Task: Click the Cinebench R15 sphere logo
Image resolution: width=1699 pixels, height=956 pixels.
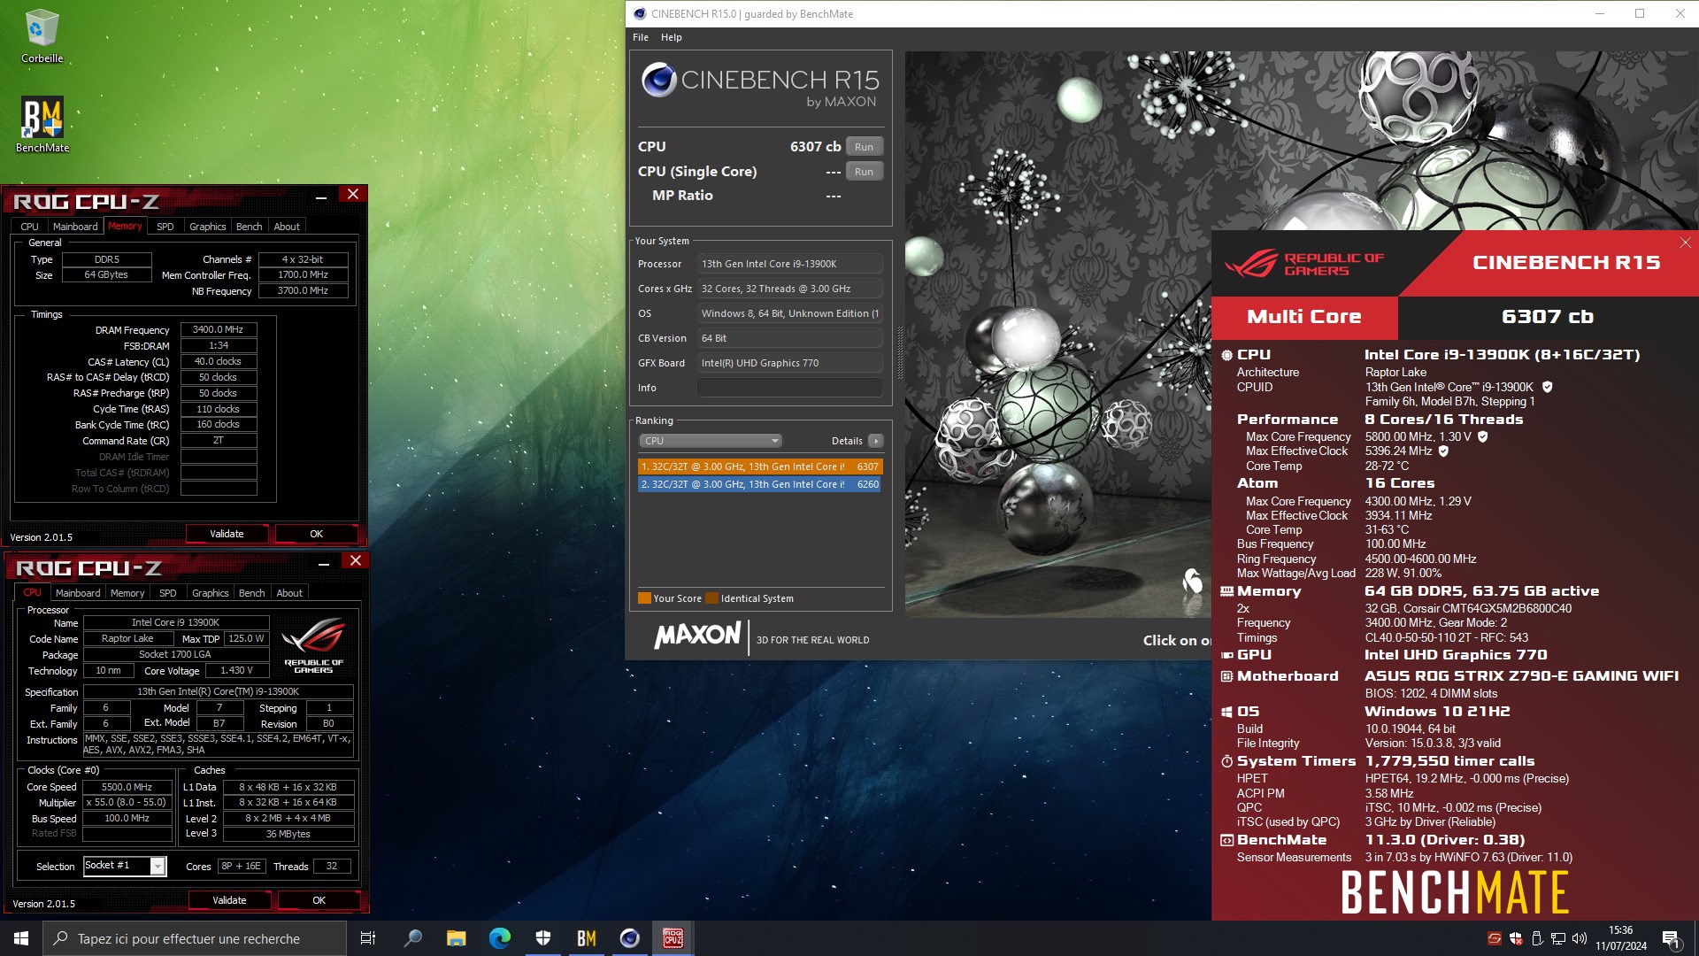Action: pyautogui.click(x=658, y=80)
